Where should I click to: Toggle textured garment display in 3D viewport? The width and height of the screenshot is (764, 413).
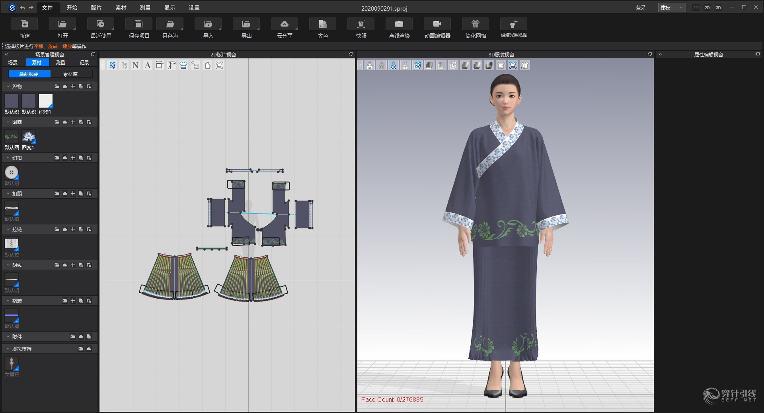click(x=417, y=65)
